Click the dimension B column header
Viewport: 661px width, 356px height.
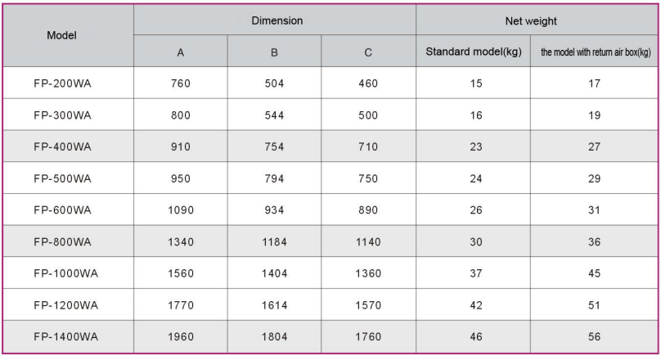click(274, 52)
